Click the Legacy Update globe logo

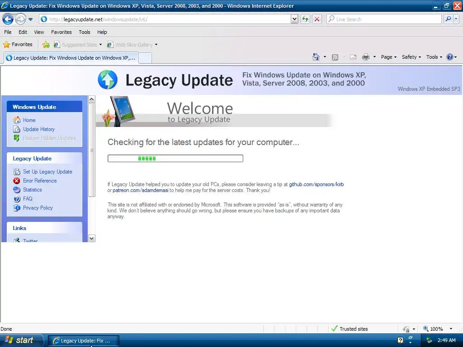[108, 80]
